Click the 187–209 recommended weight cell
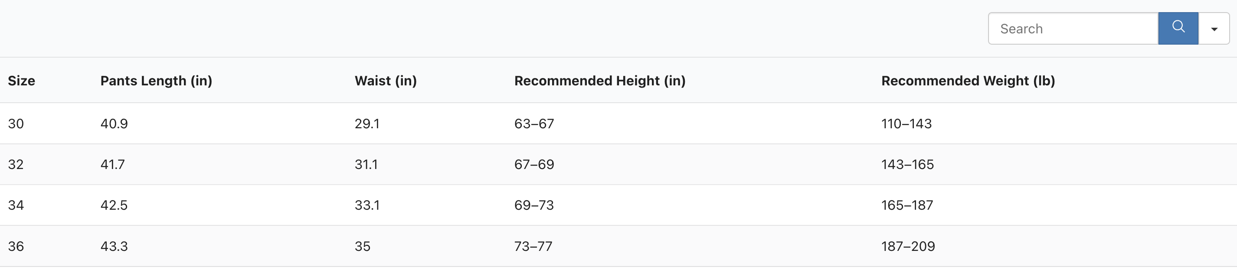 click(907, 247)
